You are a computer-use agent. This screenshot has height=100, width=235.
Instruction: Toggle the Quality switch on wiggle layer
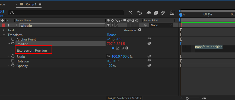116,25
